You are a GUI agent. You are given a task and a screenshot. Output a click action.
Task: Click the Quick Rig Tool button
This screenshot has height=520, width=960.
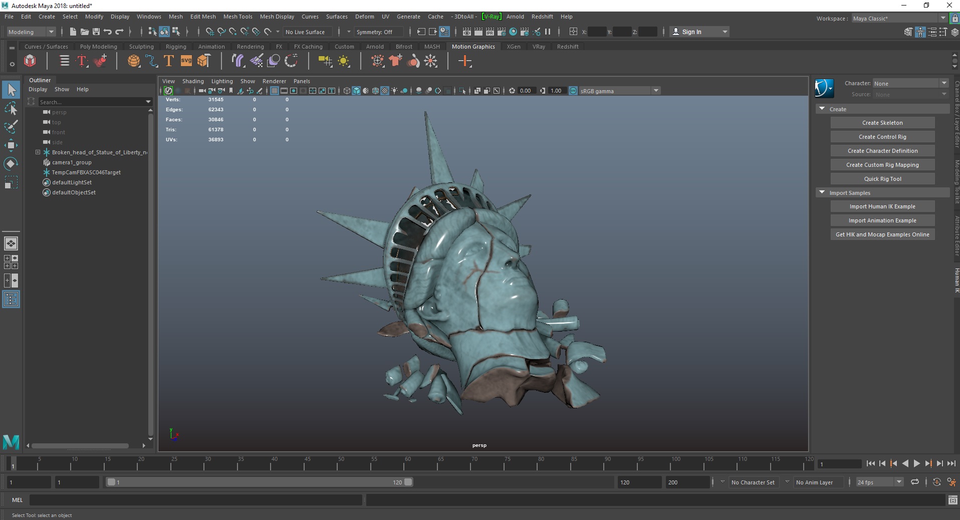tap(882, 179)
